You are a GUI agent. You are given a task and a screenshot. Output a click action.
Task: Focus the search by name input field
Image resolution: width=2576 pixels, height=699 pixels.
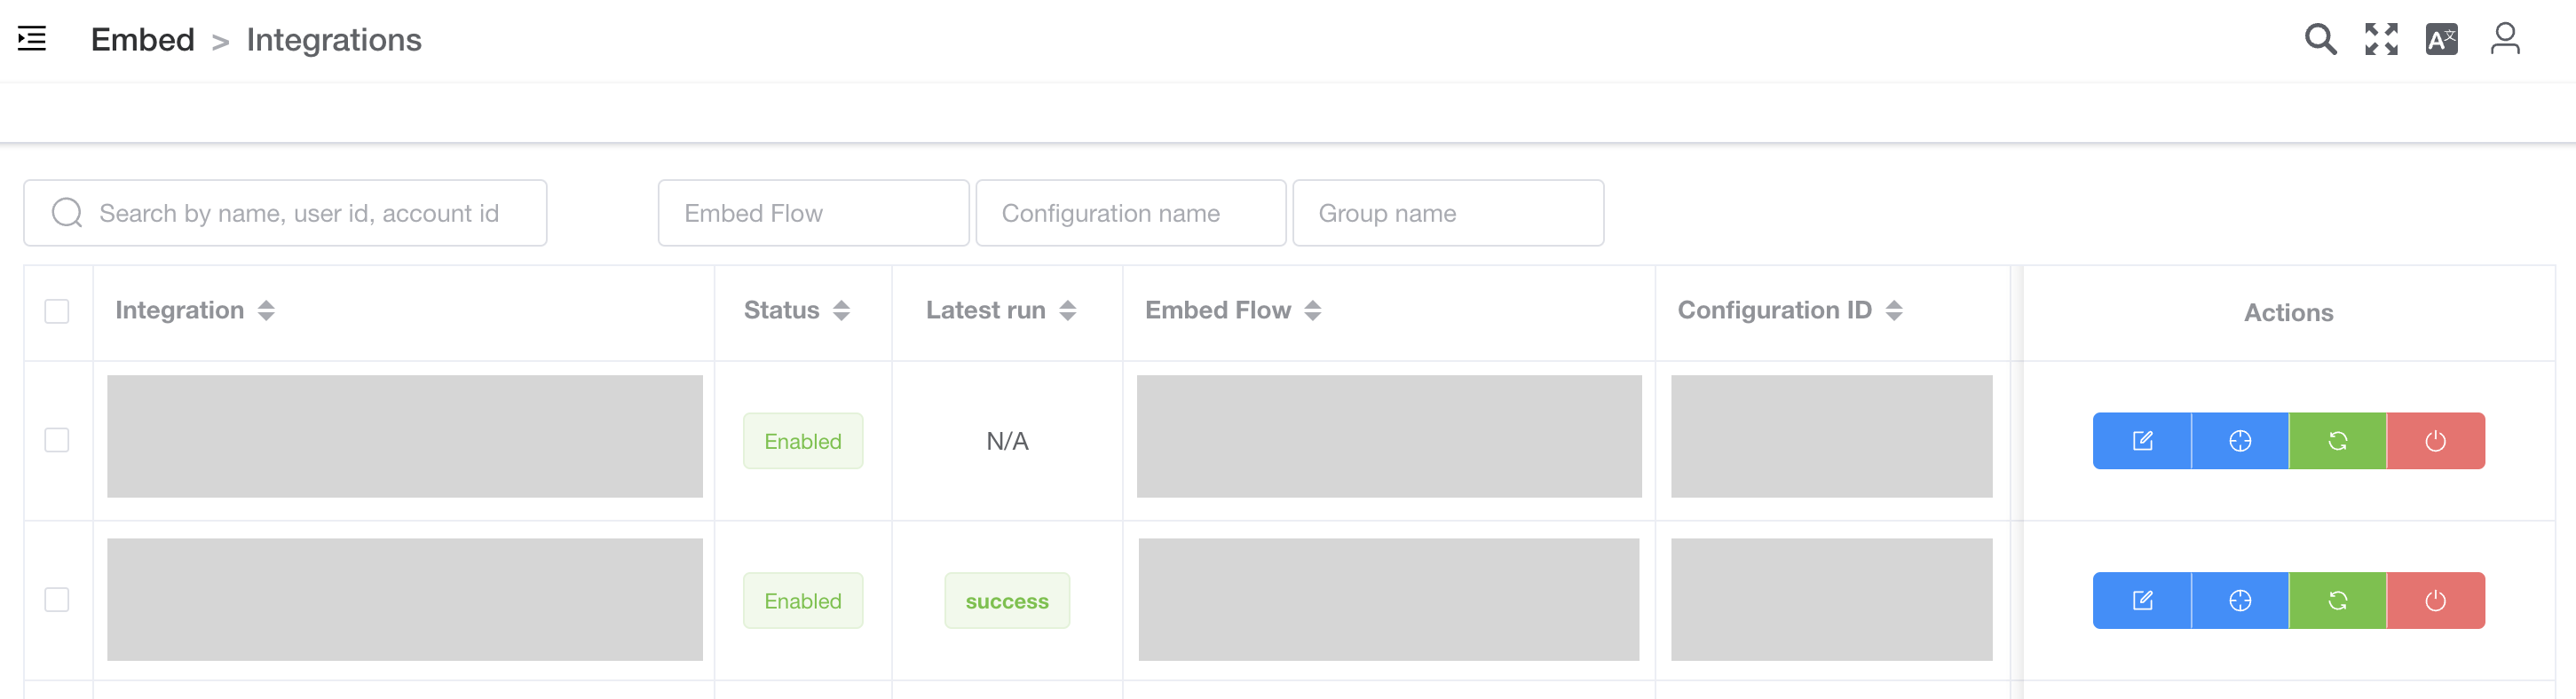(x=298, y=213)
